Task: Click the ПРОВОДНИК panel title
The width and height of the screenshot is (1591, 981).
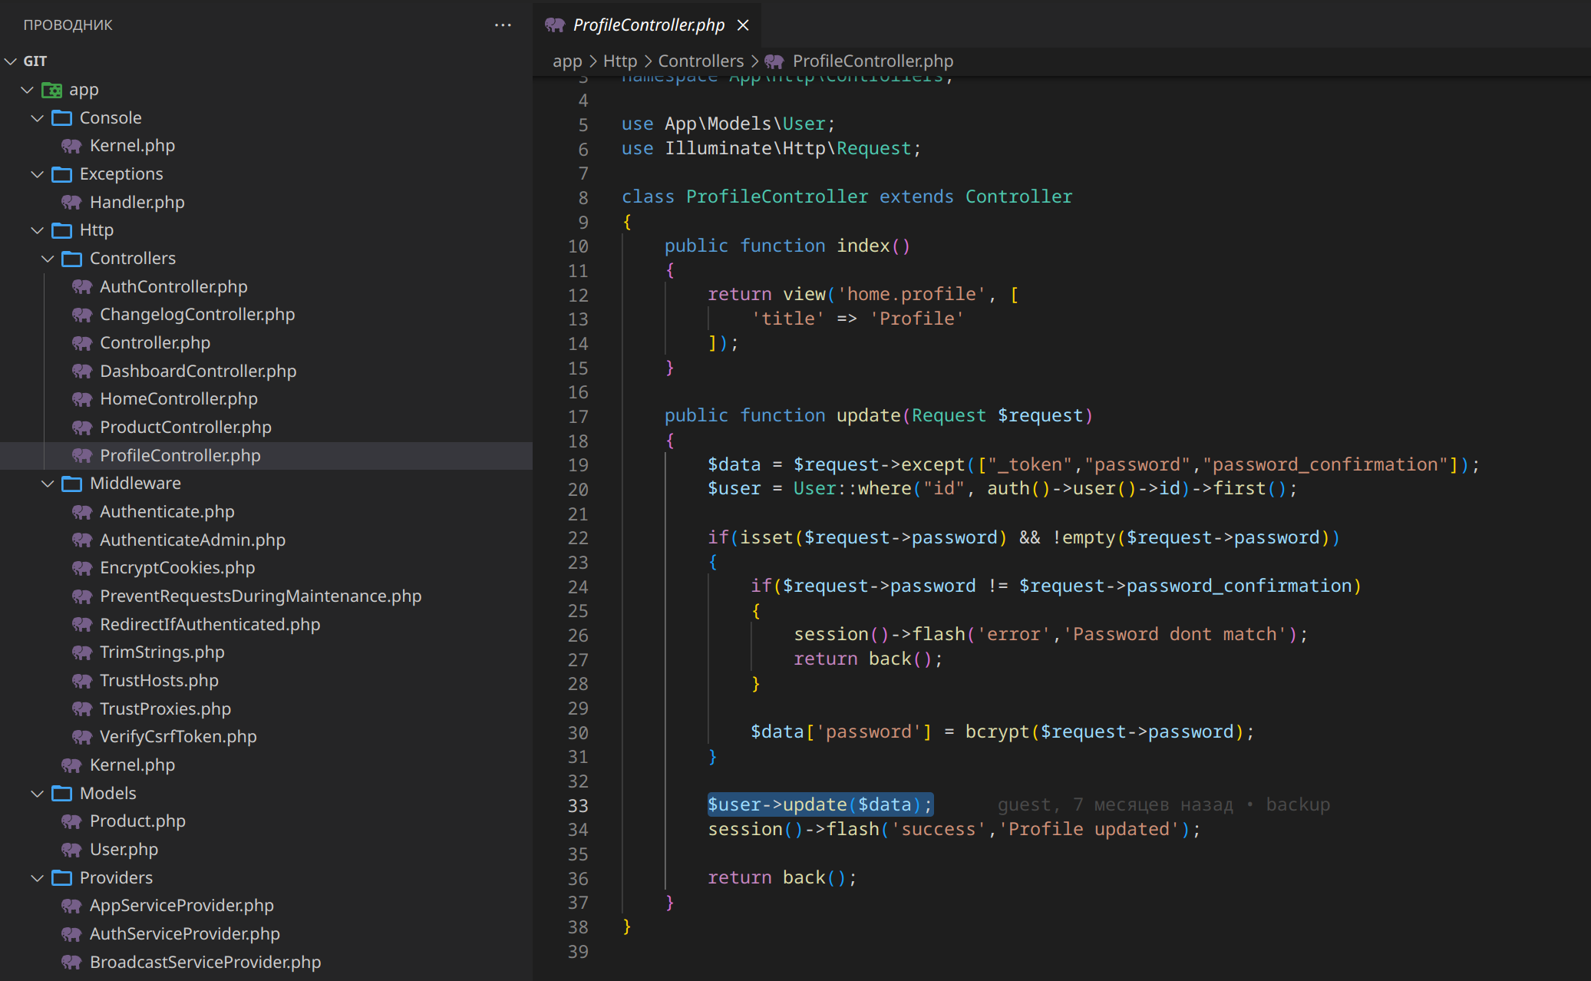Action: (68, 25)
